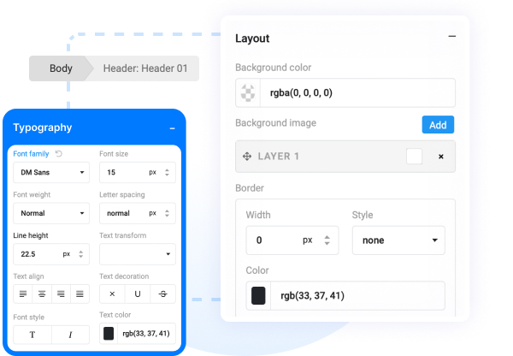Adjust the Line height stepper arrows
Screen dimensions: 513x356
(x=81, y=254)
